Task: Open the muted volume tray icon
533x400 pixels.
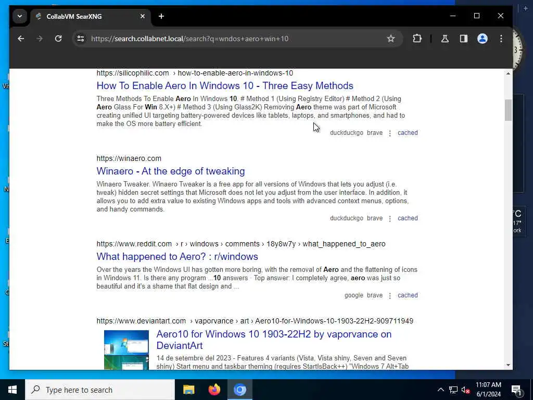Action: point(465,390)
